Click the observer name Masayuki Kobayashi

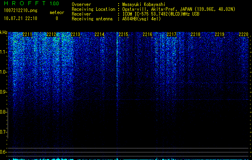[143, 4]
